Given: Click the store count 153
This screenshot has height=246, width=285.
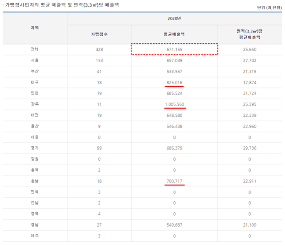Looking at the screenshot, I should 99,61.
